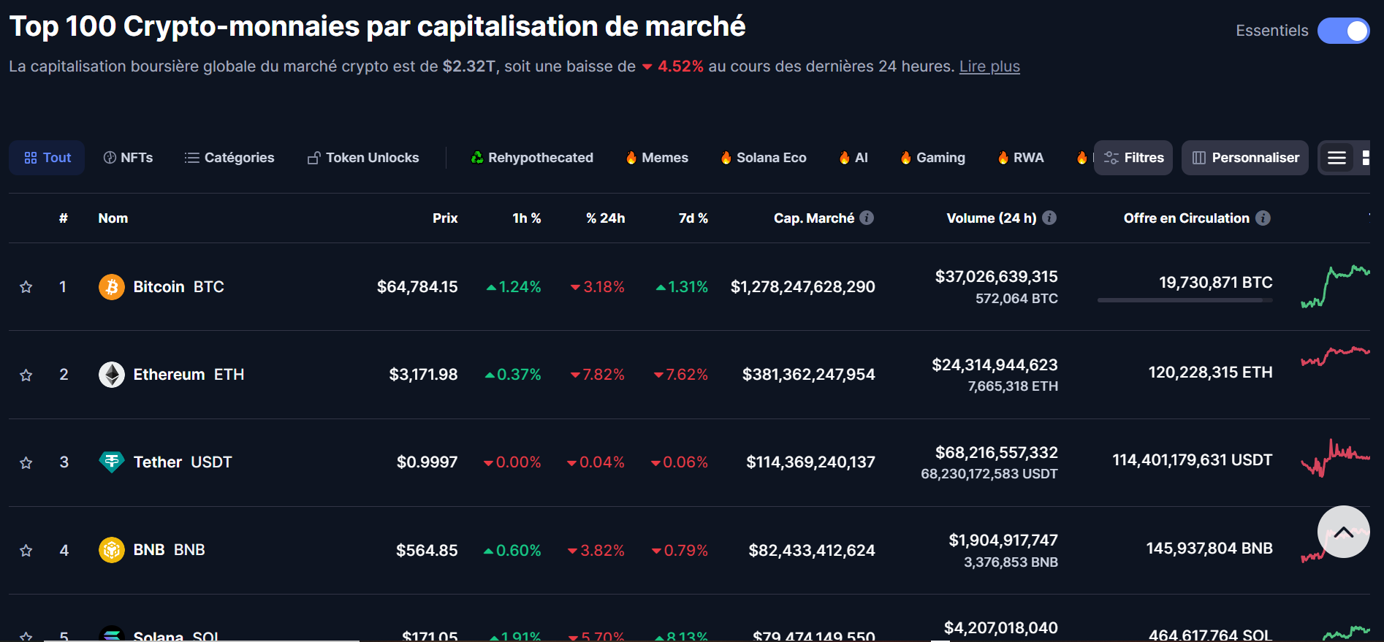
Task: Click Ethereum volume $24,314,944,623
Action: click(995, 365)
